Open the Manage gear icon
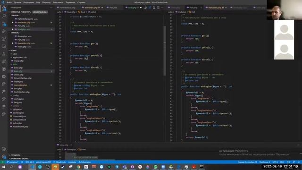This screenshot has width=302, height=170. [4, 156]
